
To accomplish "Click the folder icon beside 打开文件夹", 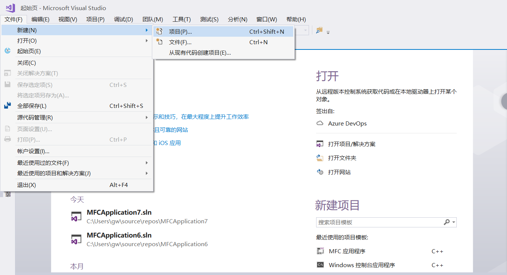I will (320, 158).
